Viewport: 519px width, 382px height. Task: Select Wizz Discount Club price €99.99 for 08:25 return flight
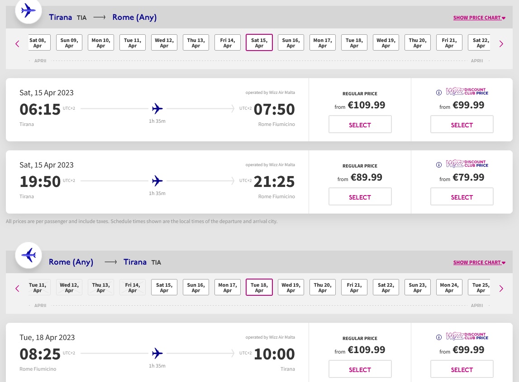[x=462, y=369]
